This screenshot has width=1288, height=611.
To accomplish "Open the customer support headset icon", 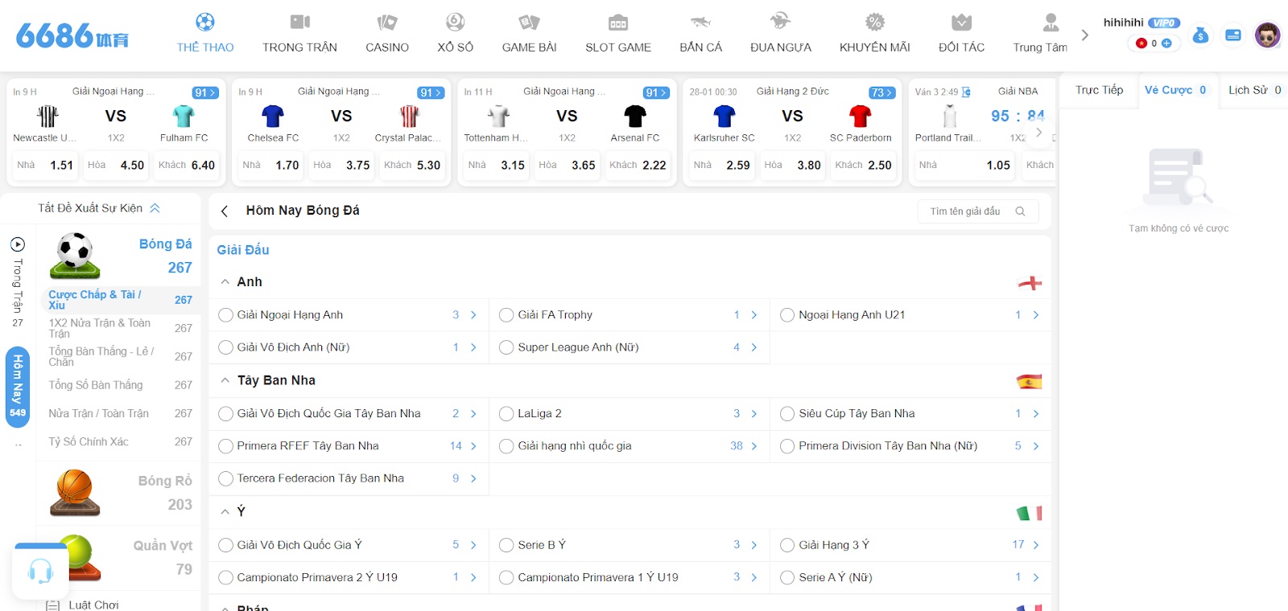I will click(x=40, y=572).
